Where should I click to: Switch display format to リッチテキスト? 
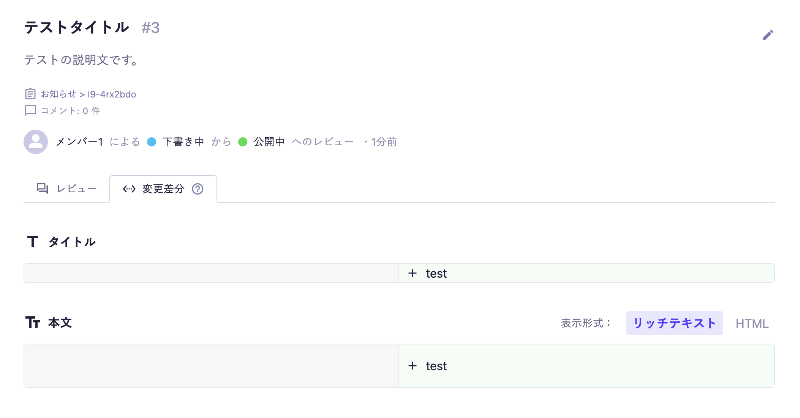(x=674, y=323)
